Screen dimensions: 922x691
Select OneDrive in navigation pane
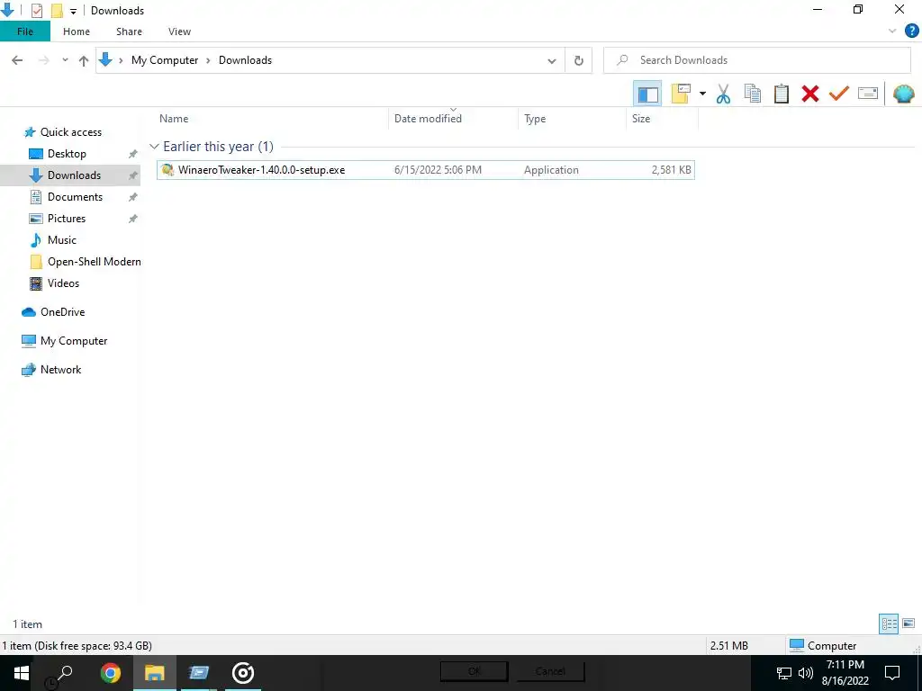pyautogui.click(x=62, y=312)
